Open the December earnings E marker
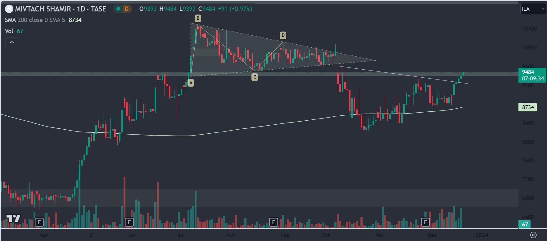The height and width of the screenshot is (241, 547). point(425,222)
